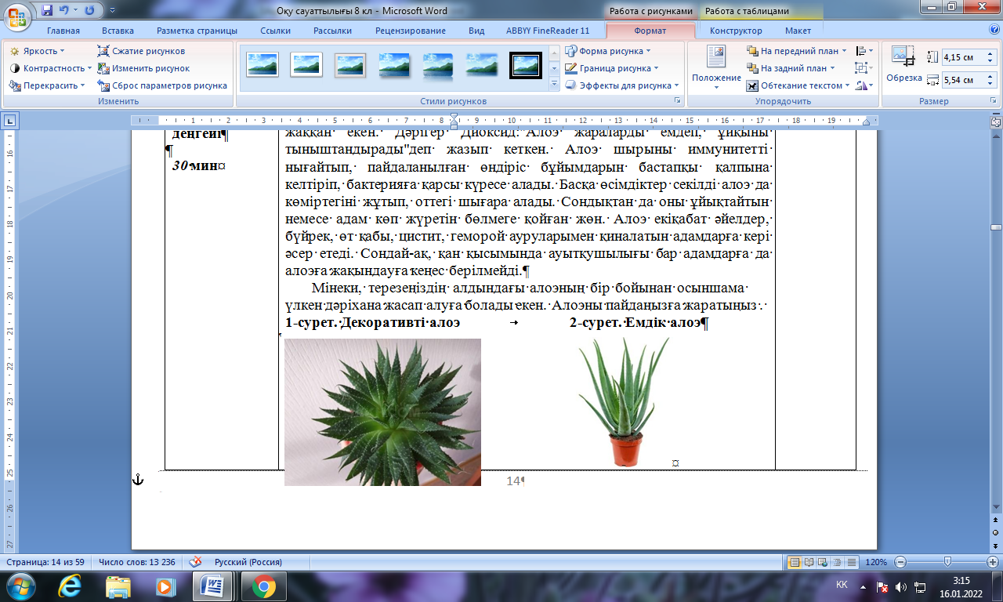The height and width of the screenshot is (602, 1003).
Task: Click Change Picture (Изменить рисунок)
Action: [x=143, y=68]
